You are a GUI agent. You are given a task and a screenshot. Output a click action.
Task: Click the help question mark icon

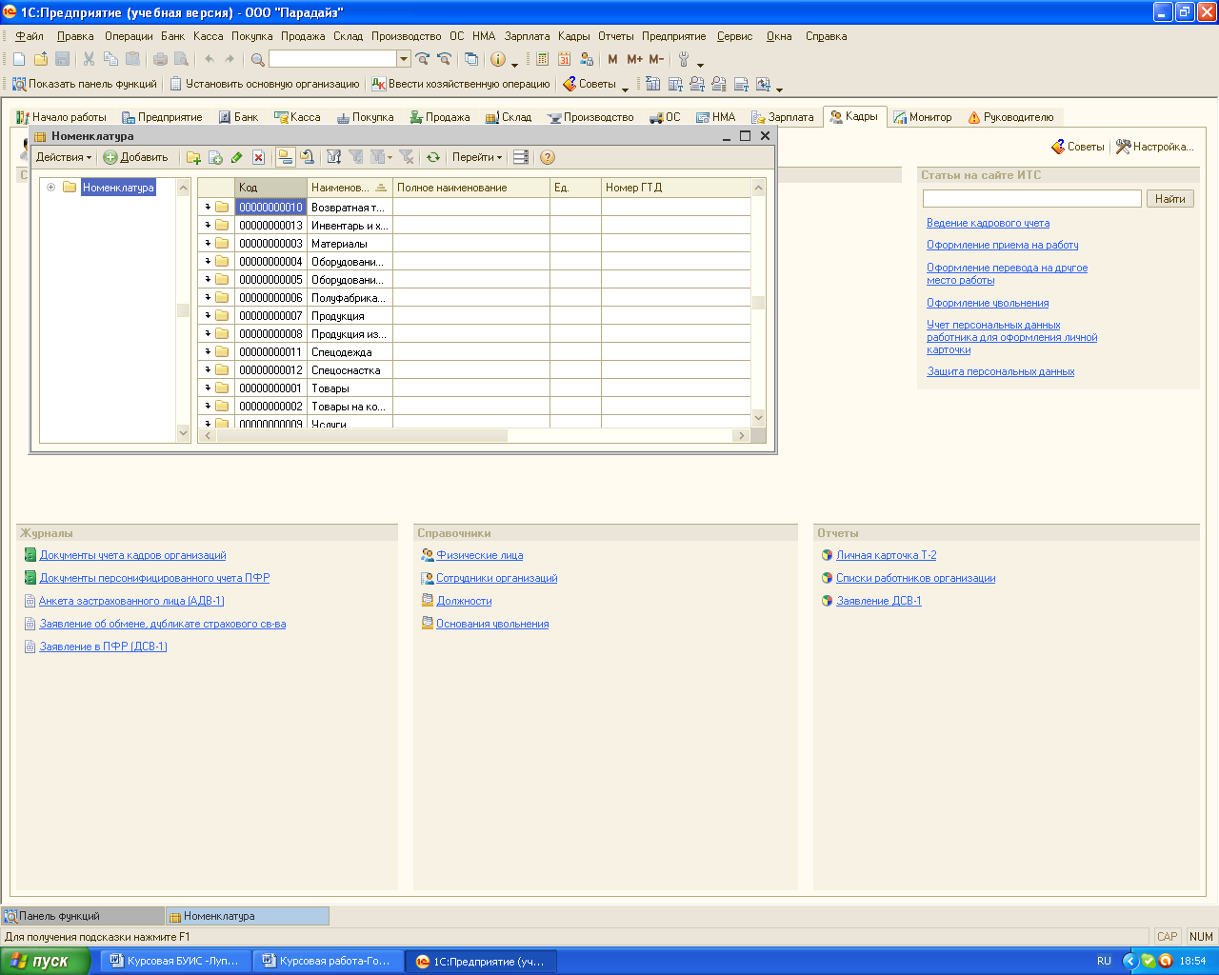click(548, 158)
